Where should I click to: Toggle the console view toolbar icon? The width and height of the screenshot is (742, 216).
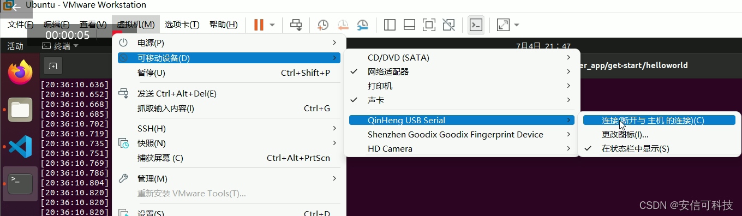pos(476,25)
